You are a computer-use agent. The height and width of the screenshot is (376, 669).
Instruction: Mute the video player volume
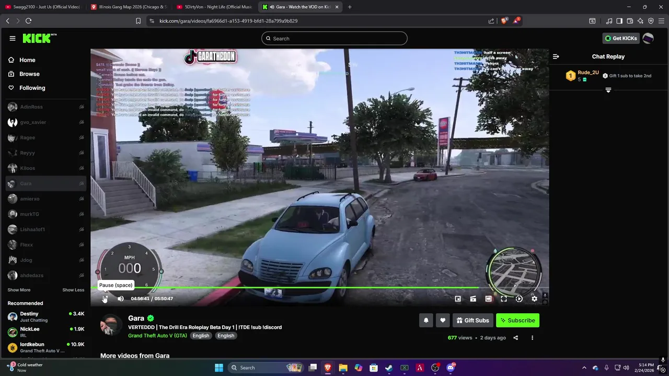pyautogui.click(x=121, y=299)
